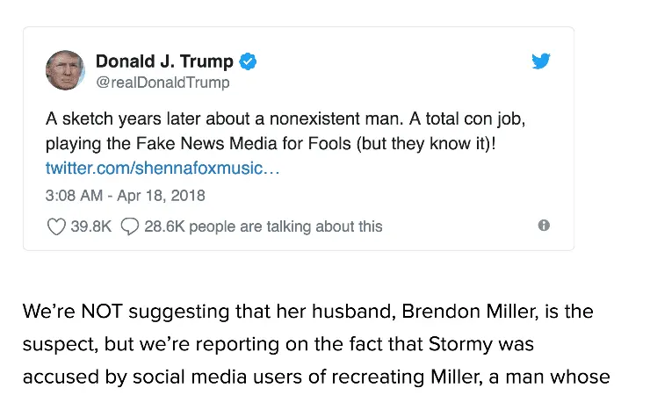
Task: Click the "Fake News Media" phrase in tweet
Action: (x=219, y=143)
